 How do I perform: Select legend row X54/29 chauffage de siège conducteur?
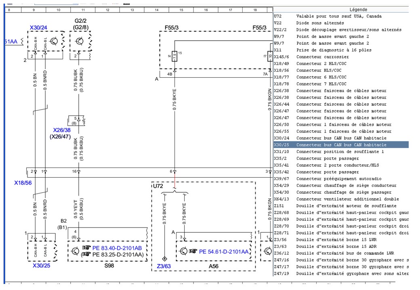pos(341,185)
